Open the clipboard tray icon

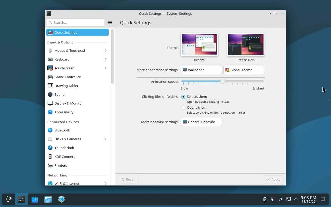265,199
